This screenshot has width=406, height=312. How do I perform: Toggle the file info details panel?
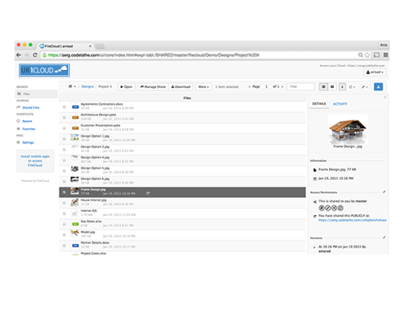coord(342,86)
